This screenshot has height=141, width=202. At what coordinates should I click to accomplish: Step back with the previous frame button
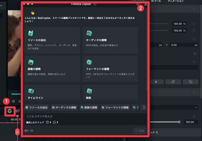pyautogui.click(x=13, y=101)
